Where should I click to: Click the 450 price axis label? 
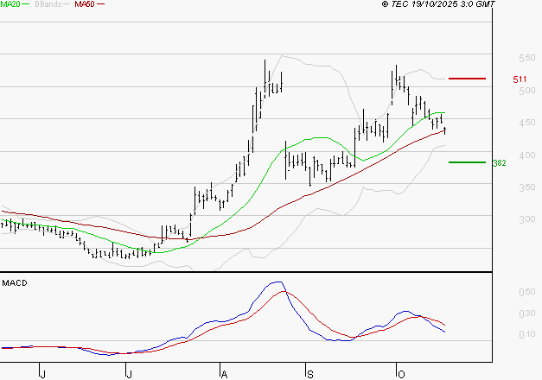[x=501, y=123]
